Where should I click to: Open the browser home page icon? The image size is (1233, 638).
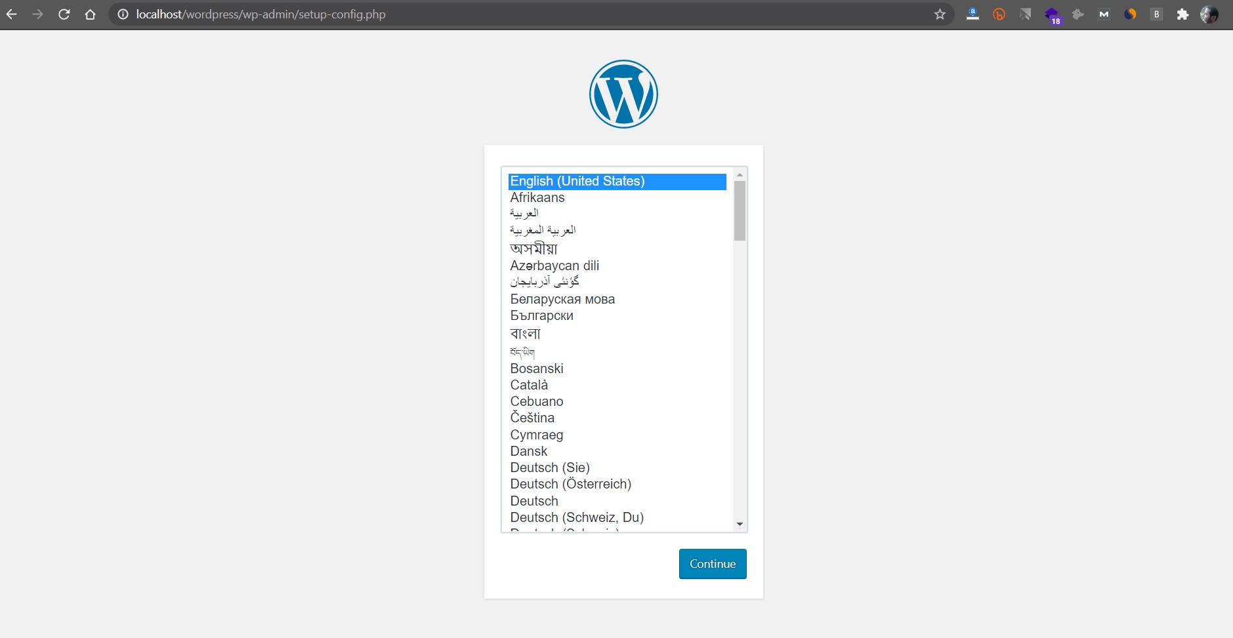point(91,14)
